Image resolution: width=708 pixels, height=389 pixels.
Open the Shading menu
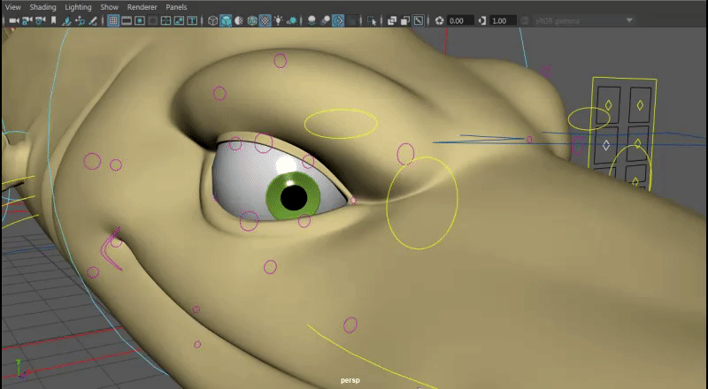(x=42, y=7)
